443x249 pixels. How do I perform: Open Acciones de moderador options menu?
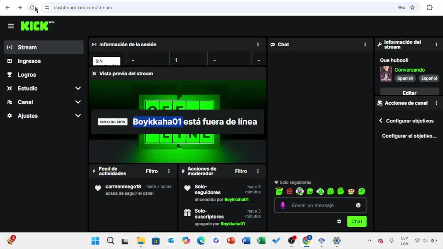point(258,171)
